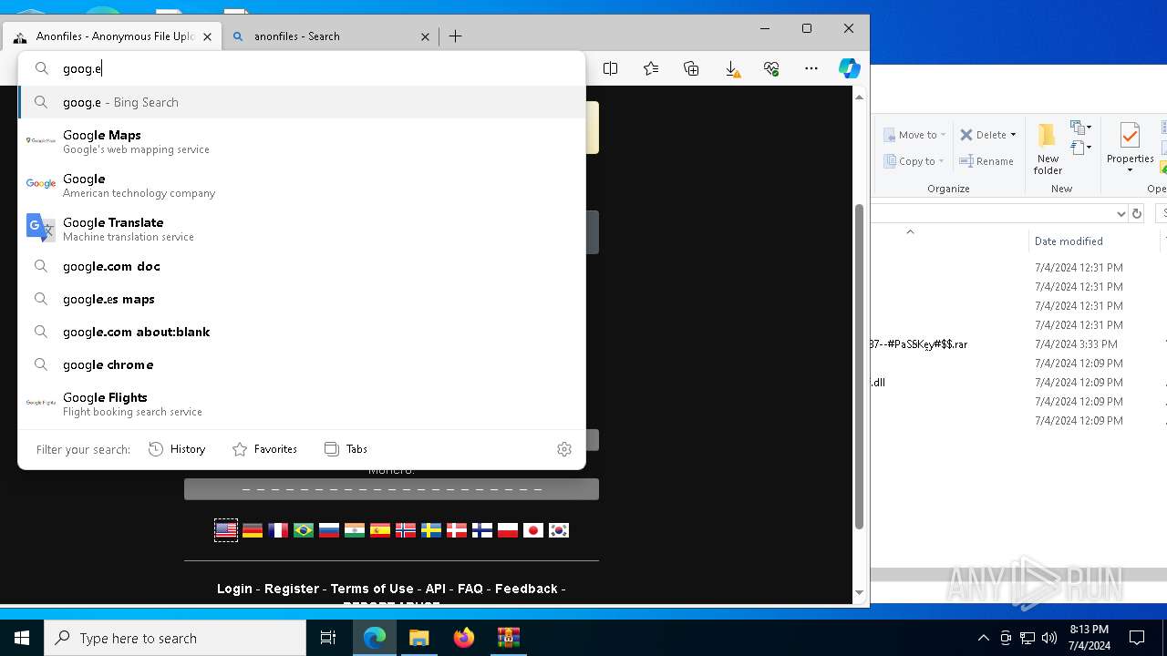Filter search by Tabs
The image size is (1167, 656).
(x=346, y=449)
